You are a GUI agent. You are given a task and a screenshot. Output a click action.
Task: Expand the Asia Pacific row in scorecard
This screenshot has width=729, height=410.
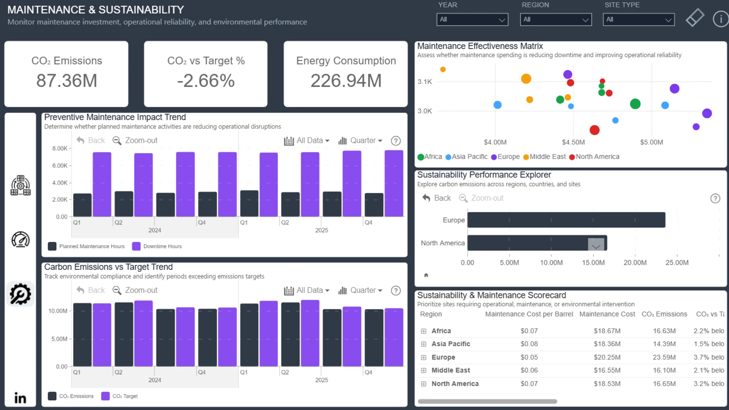click(423, 344)
